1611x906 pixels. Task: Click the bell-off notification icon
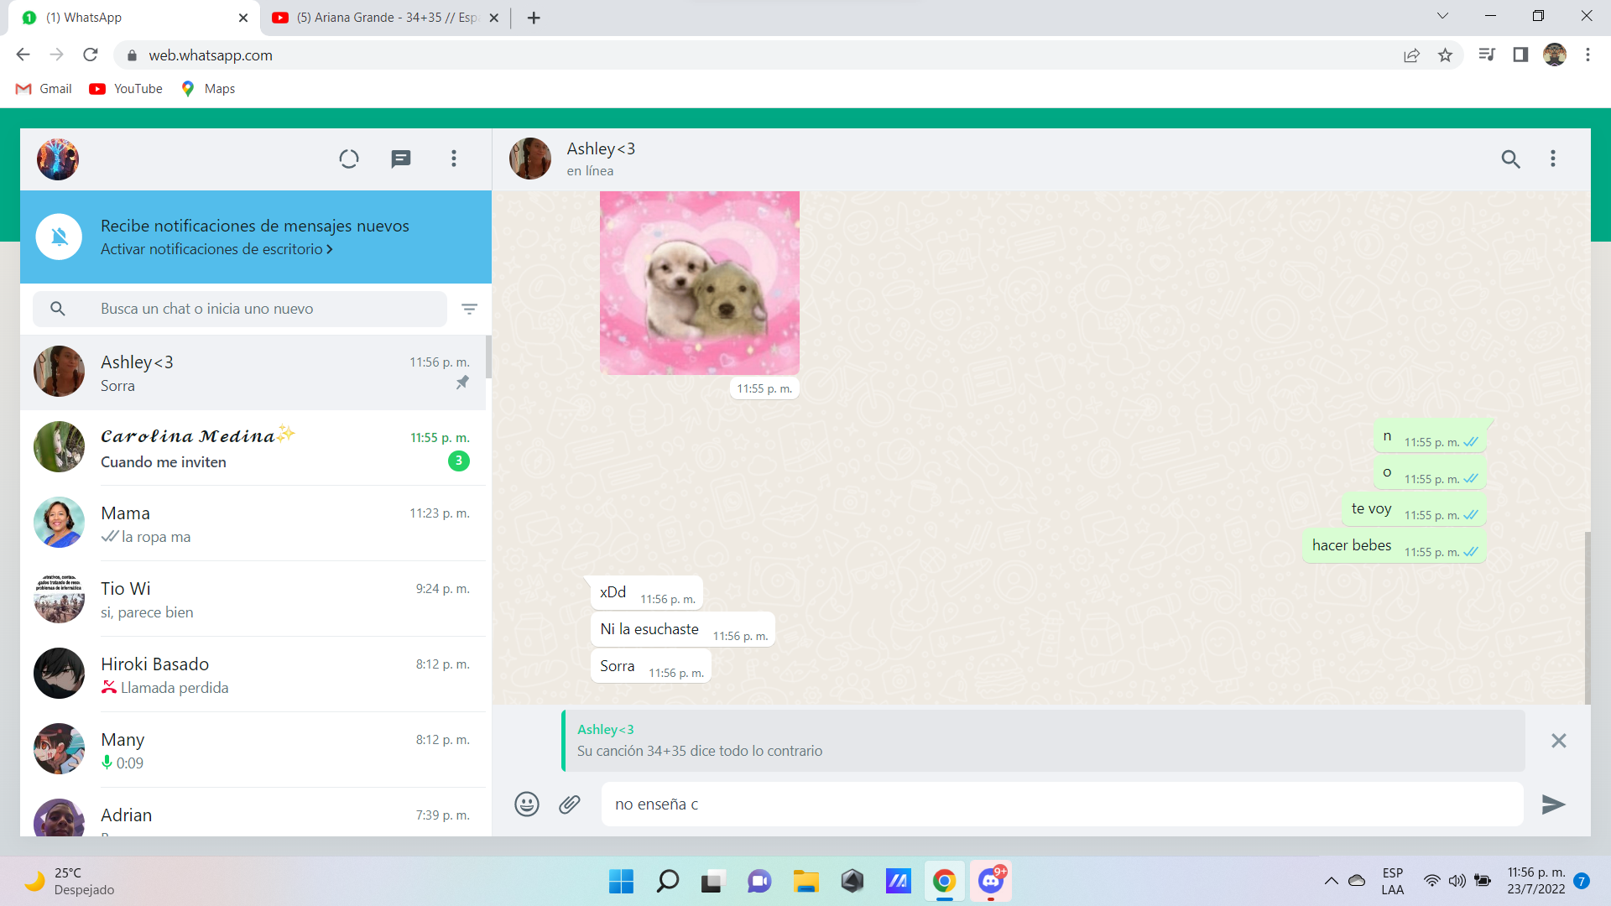[59, 237]
